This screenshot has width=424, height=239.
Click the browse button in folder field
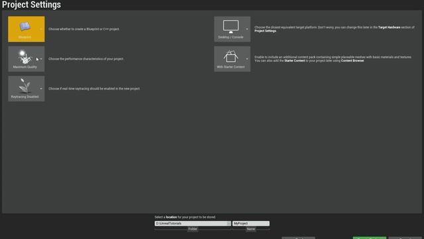[229, 224]
